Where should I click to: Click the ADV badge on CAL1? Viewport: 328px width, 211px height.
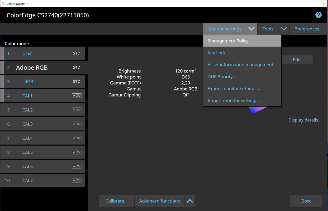pyautogui.click(x=77, y=95)
